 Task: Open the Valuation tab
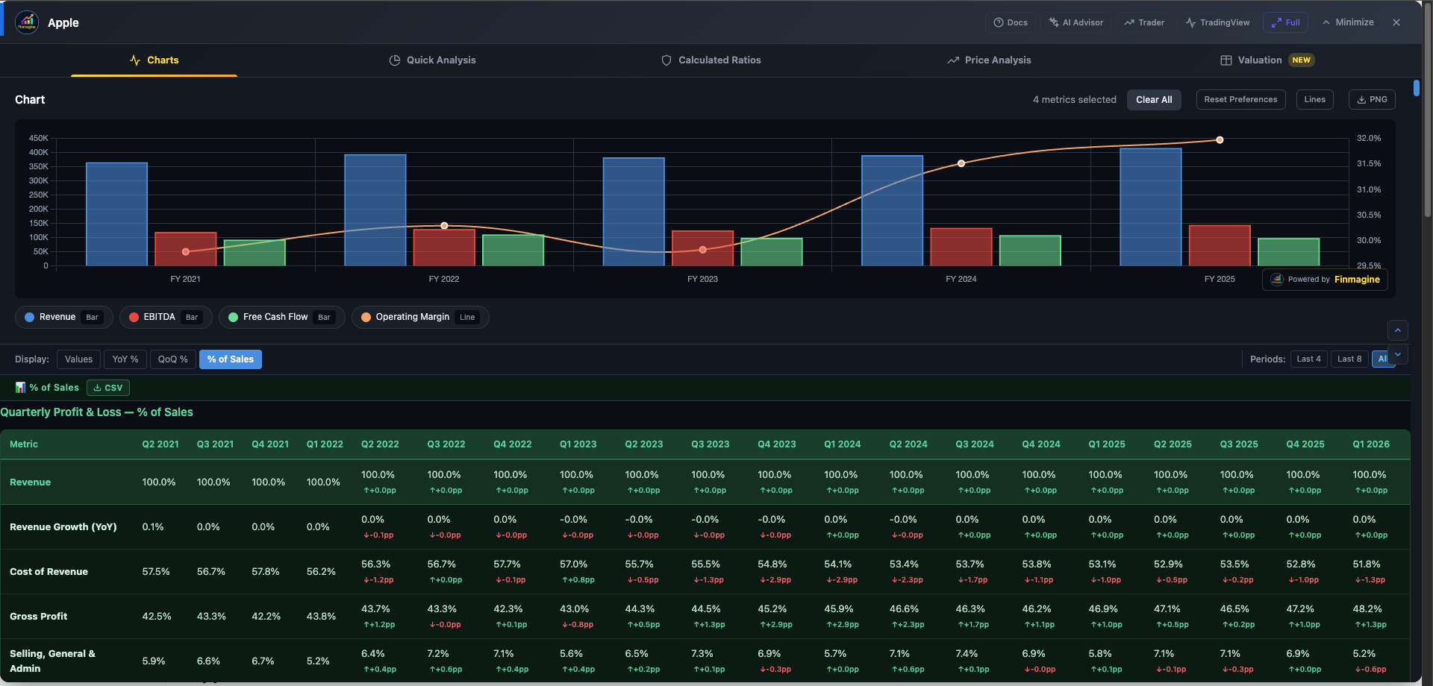(x=1259, y=60)
